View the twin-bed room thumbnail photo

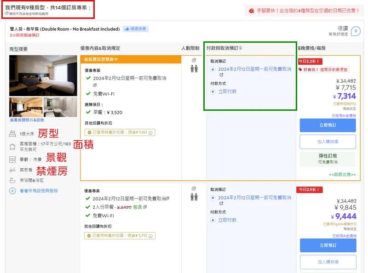(26, 107)
